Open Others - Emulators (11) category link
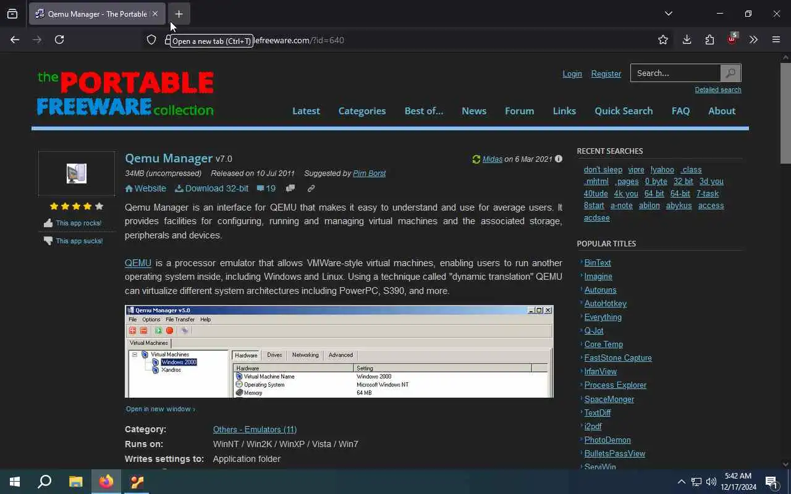 255,429
